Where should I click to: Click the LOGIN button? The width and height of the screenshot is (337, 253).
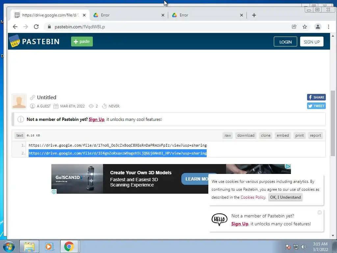tap(285, 42)
